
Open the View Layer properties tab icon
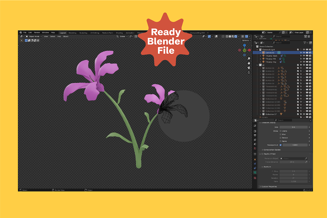[x=255, y=140]
